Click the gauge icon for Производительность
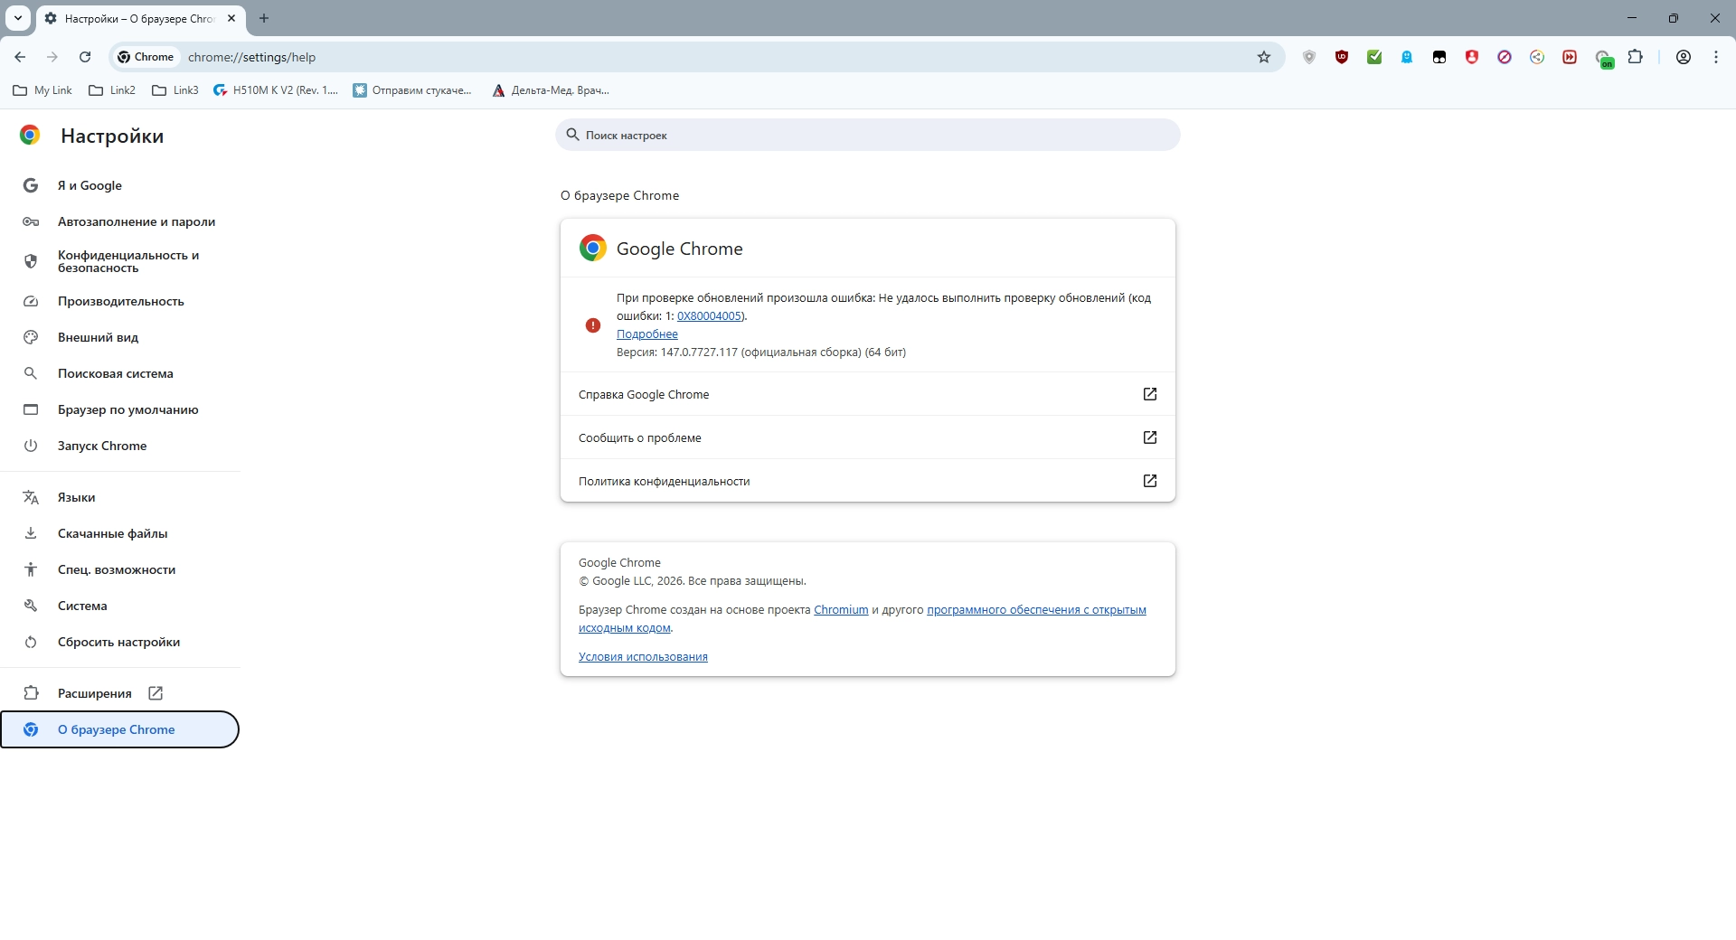1736x940 pixels. tap(31, 301)
